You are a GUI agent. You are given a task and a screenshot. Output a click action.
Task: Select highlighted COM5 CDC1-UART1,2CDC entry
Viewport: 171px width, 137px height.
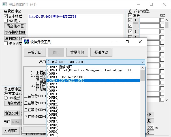click(x=93, y=80)
